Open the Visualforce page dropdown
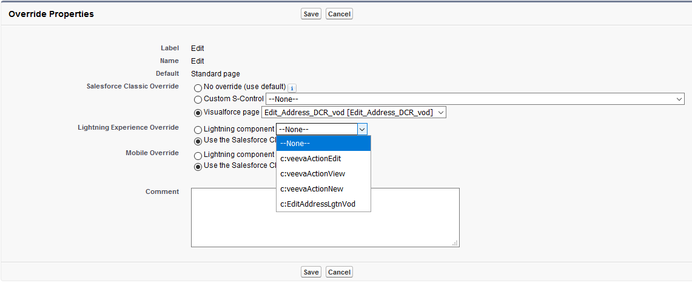This screenshot has height=283, width=692. (353, 112)
